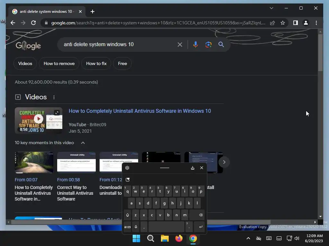Dock the touch keyboard

(x=192, y=168)
